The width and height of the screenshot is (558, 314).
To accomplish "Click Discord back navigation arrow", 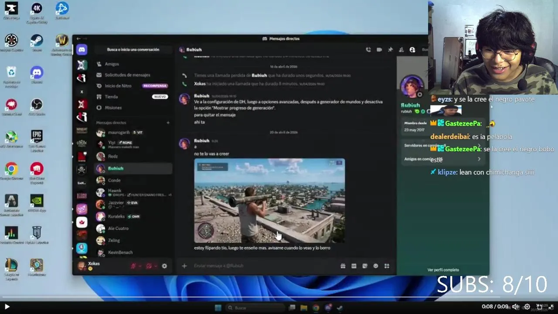I will point(78,39).
